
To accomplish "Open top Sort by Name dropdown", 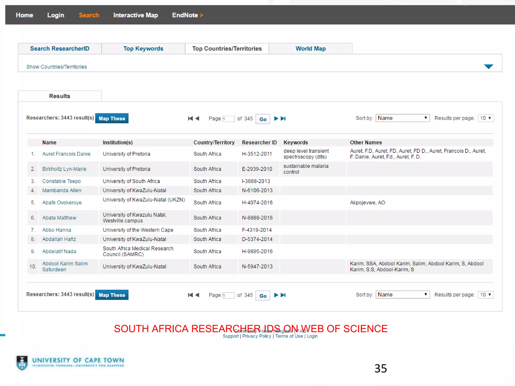I will [x=403, y=118].
